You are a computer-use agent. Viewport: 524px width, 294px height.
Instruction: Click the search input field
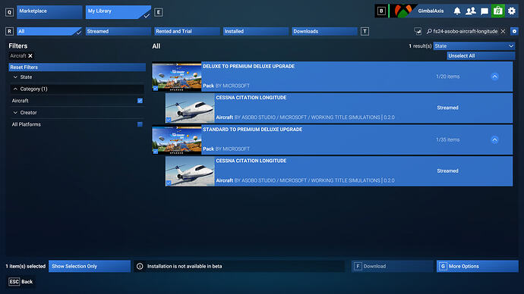(466, 31)
